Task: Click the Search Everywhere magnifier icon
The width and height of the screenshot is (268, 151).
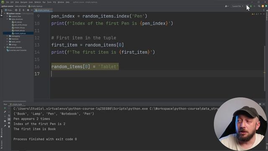Action: (x=259, y=6)
